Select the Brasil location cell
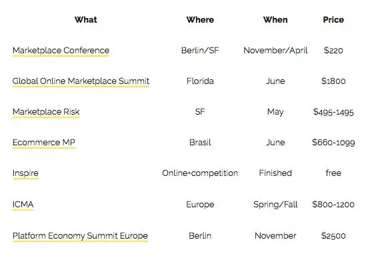This screenshot has width=386, height=262. click(200, 142)
